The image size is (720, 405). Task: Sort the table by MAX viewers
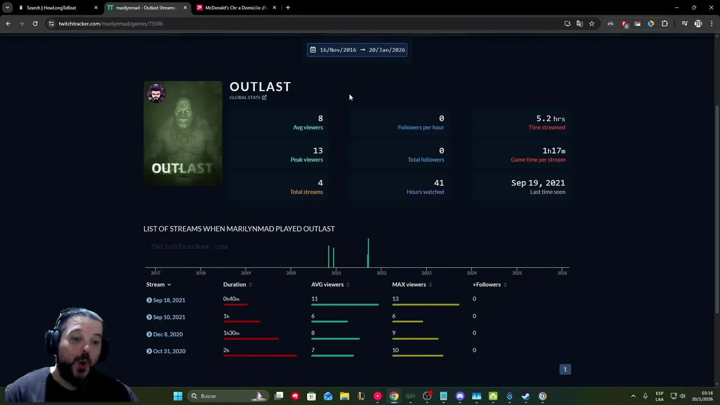412,285
